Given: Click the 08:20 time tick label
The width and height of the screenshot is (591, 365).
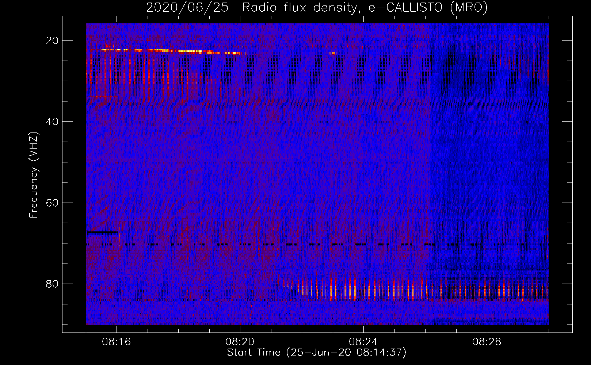Looking at the screenshot, I should 240,342.
